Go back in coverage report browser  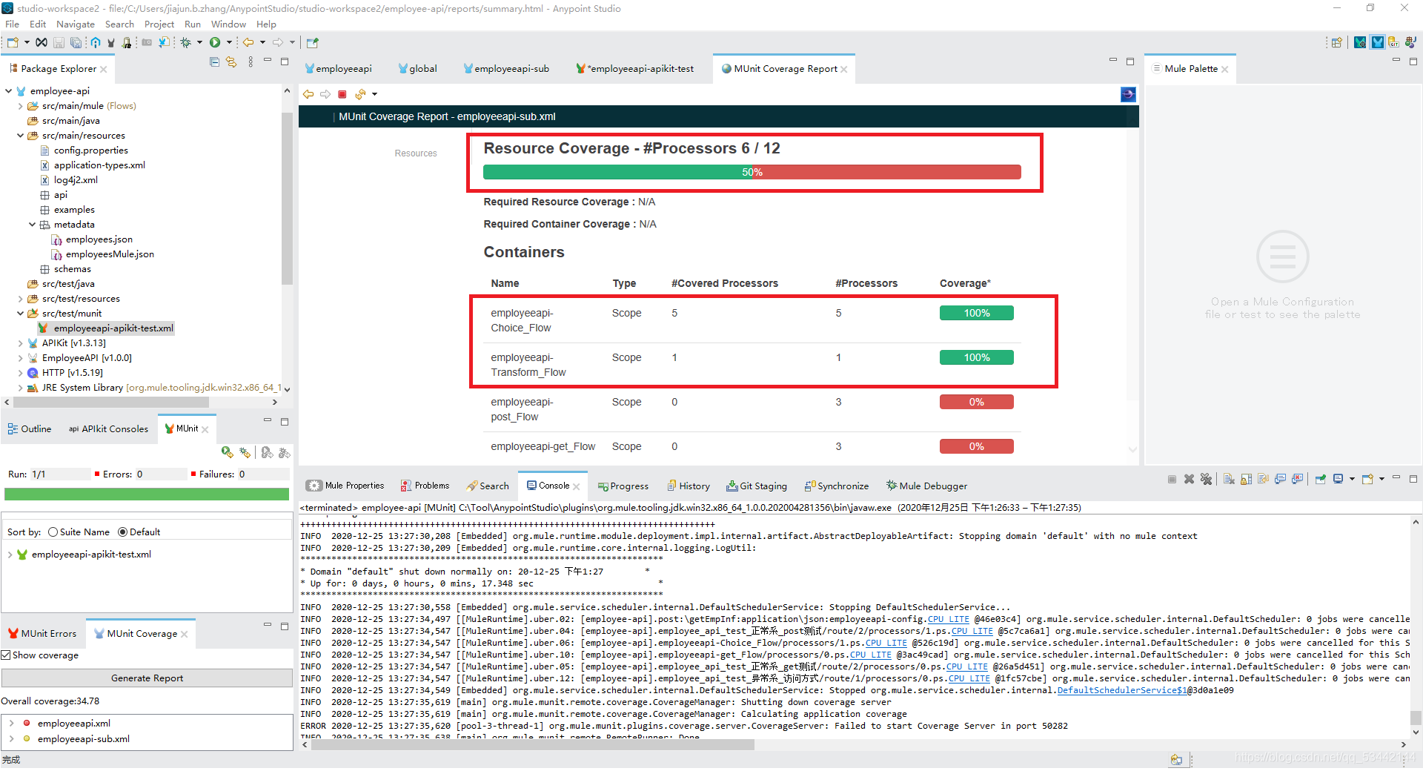[x=308, y=94]
